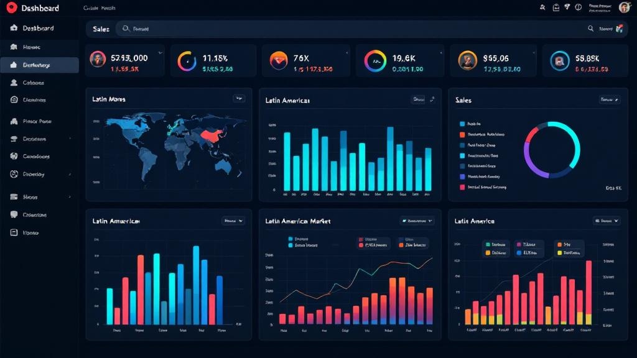The width and height of the screenshot is (637, 358).
Task: Click the orange gem icon on the 76X card
Action: click(278, 60)
